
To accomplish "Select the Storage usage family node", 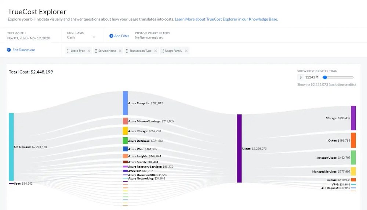I will pyautogui.click(x=353, y=118).
